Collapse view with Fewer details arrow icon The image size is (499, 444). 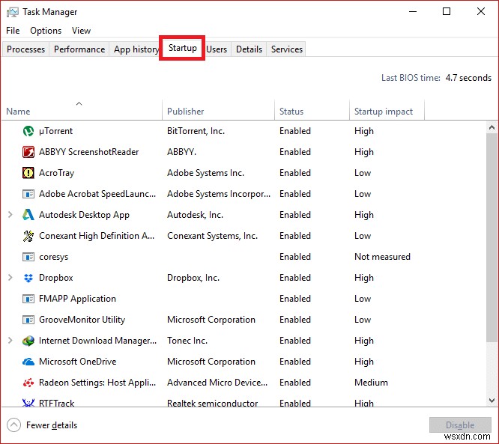tap(13, 425)
